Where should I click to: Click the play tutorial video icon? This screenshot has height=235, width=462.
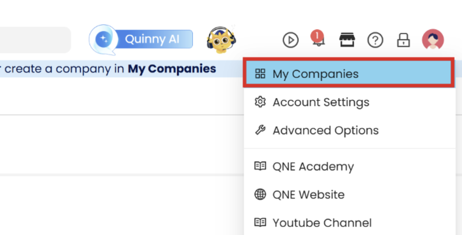coord(290,40)
